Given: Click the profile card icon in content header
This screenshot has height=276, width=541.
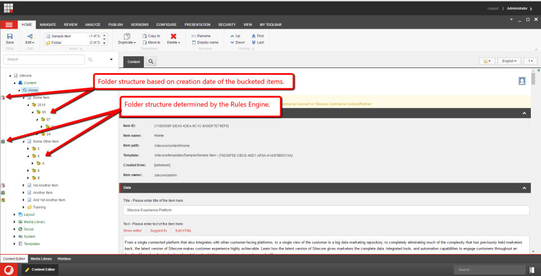Looking at the screenshot, I should click(522, 82).
